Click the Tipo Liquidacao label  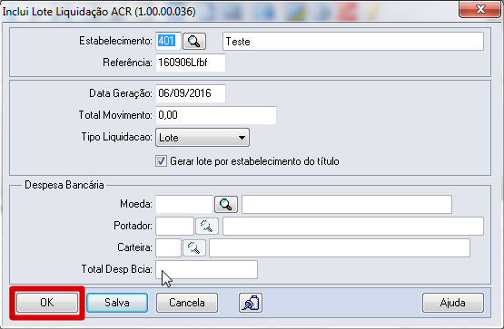pyautogui.click(x=116, y=137)
